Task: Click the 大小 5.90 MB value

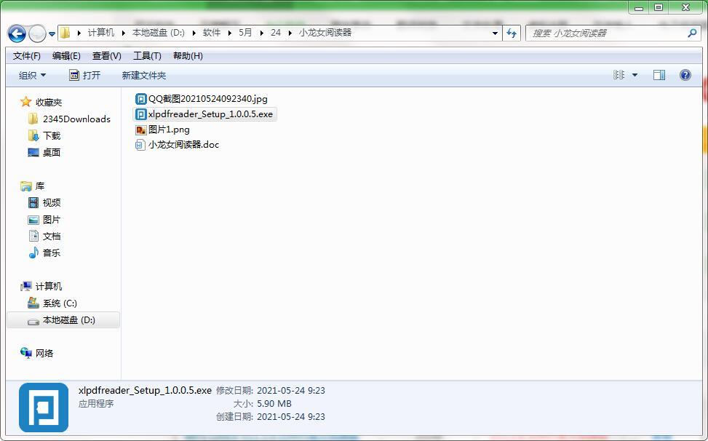Action: (x=274, y=404)
